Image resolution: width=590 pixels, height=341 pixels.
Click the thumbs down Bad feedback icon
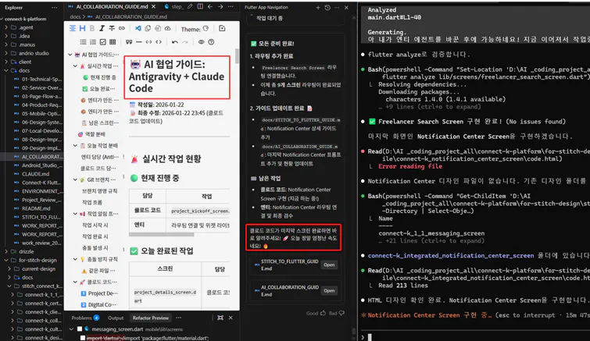(x=341, y=313)
